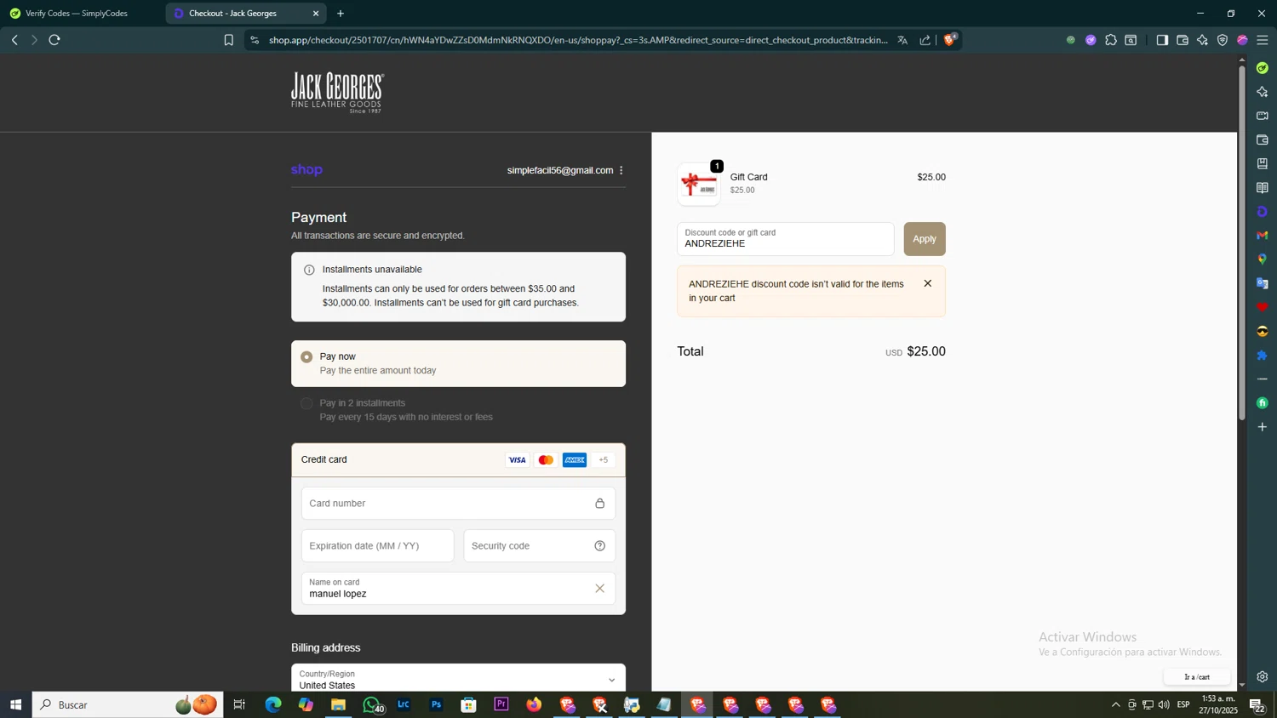Image resolution: width=1277 pixels, height=718 pixels.
Task: Click the Name on card field
Action: (x=458, y=589)
